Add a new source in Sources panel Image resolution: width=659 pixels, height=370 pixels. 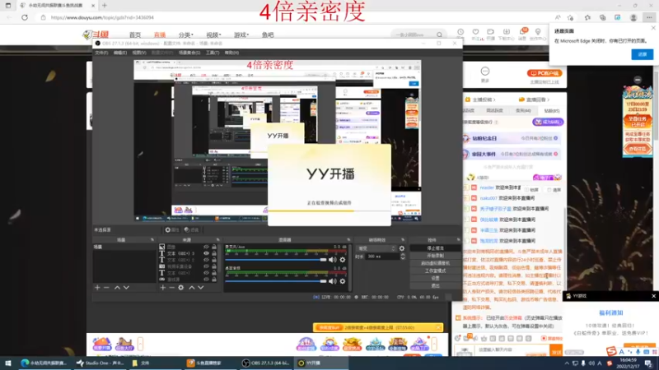coord(162,288)
